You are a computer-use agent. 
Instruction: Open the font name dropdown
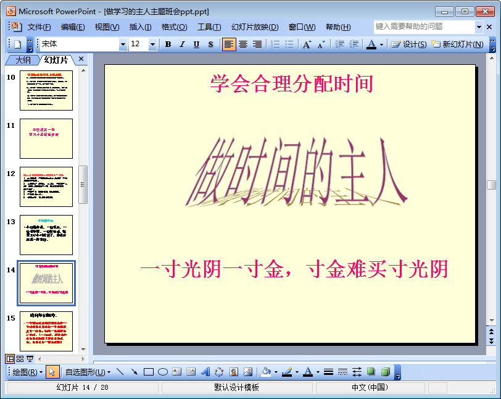[123, 44]
